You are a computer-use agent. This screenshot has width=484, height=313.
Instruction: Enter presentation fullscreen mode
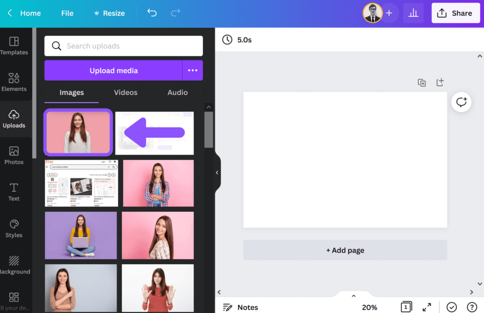tap(427, 307)
